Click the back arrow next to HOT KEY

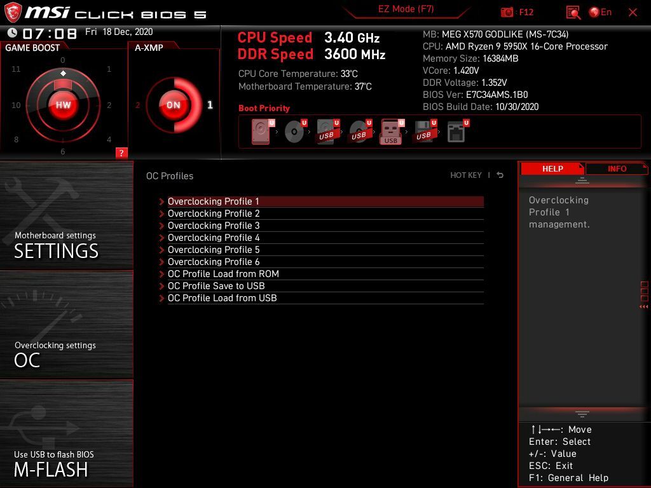(500, 175)
